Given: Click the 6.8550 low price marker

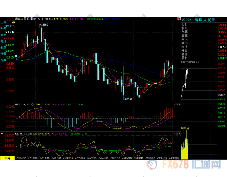Looking at the screenshot, I should tap(128, 99).
